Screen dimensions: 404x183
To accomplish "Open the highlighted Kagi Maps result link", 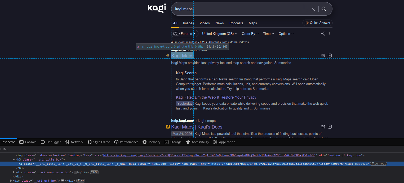I will [x=182, y=56].
